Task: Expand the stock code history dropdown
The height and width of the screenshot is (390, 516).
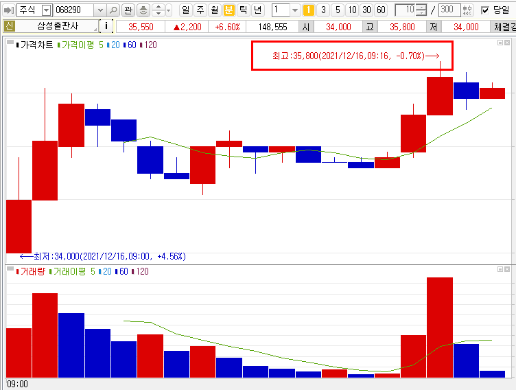Action: (x=100, y=10)
